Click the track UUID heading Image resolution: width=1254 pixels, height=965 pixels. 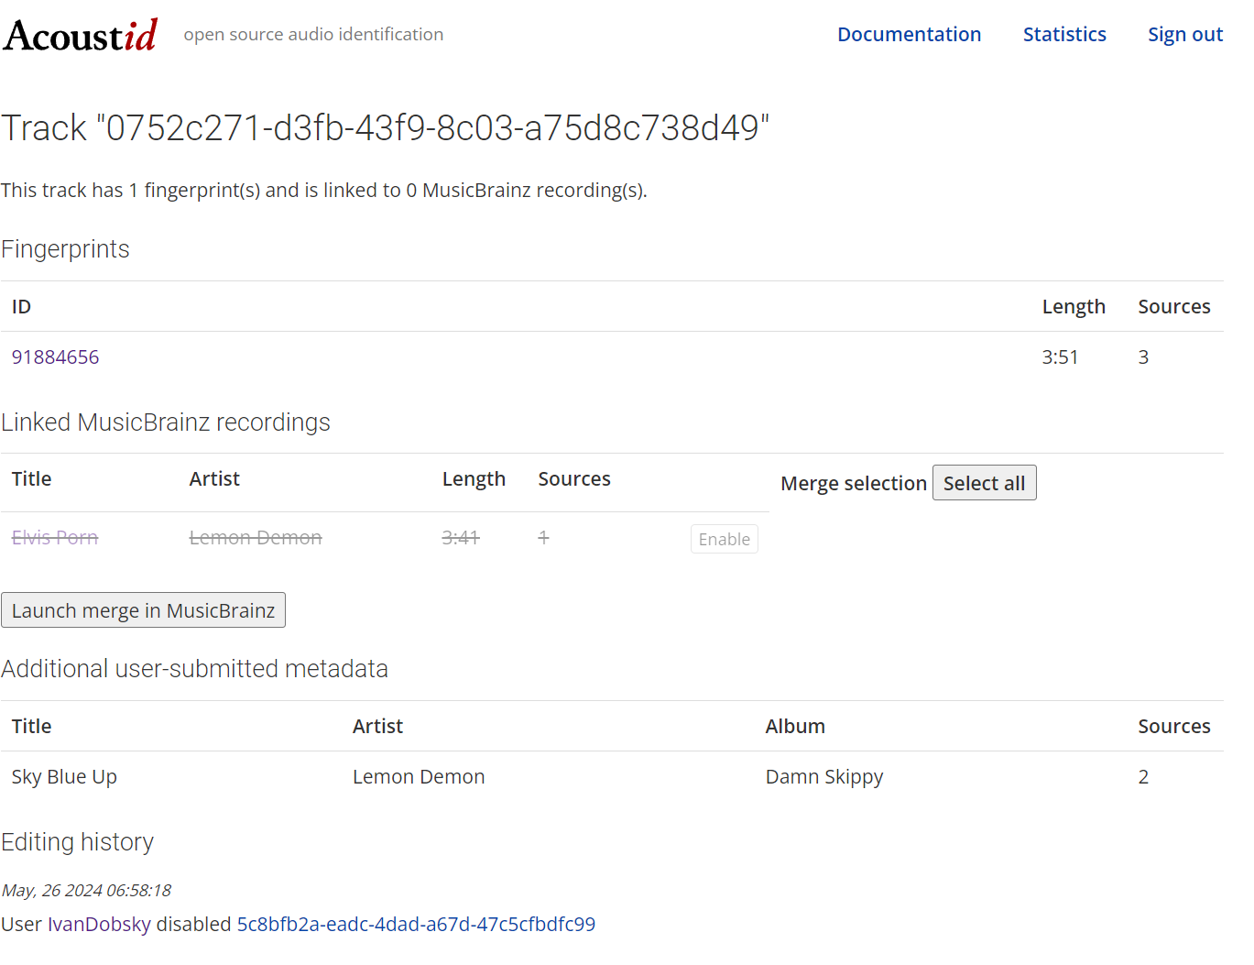387,128
